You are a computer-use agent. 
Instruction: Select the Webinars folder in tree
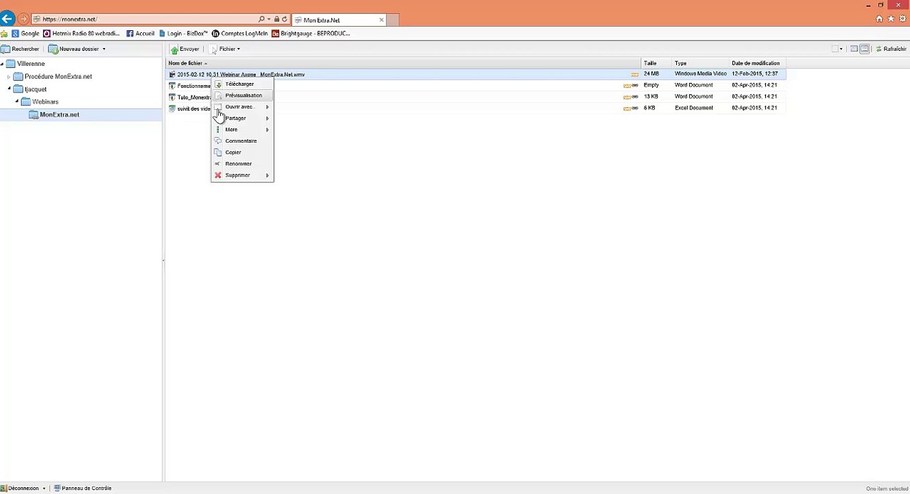[x=40, y=102]
